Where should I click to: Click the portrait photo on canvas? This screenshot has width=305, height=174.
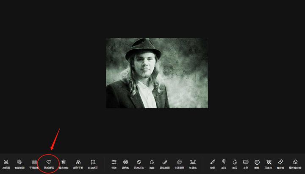pos(157,73)
